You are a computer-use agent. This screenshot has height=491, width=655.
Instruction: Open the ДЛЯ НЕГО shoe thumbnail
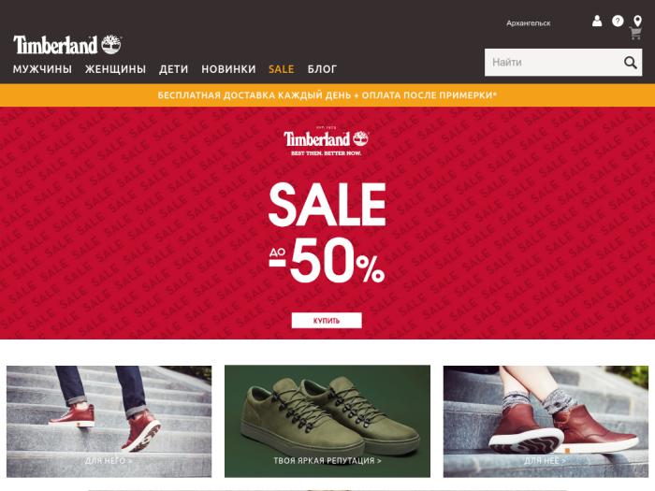pos(109,421)
